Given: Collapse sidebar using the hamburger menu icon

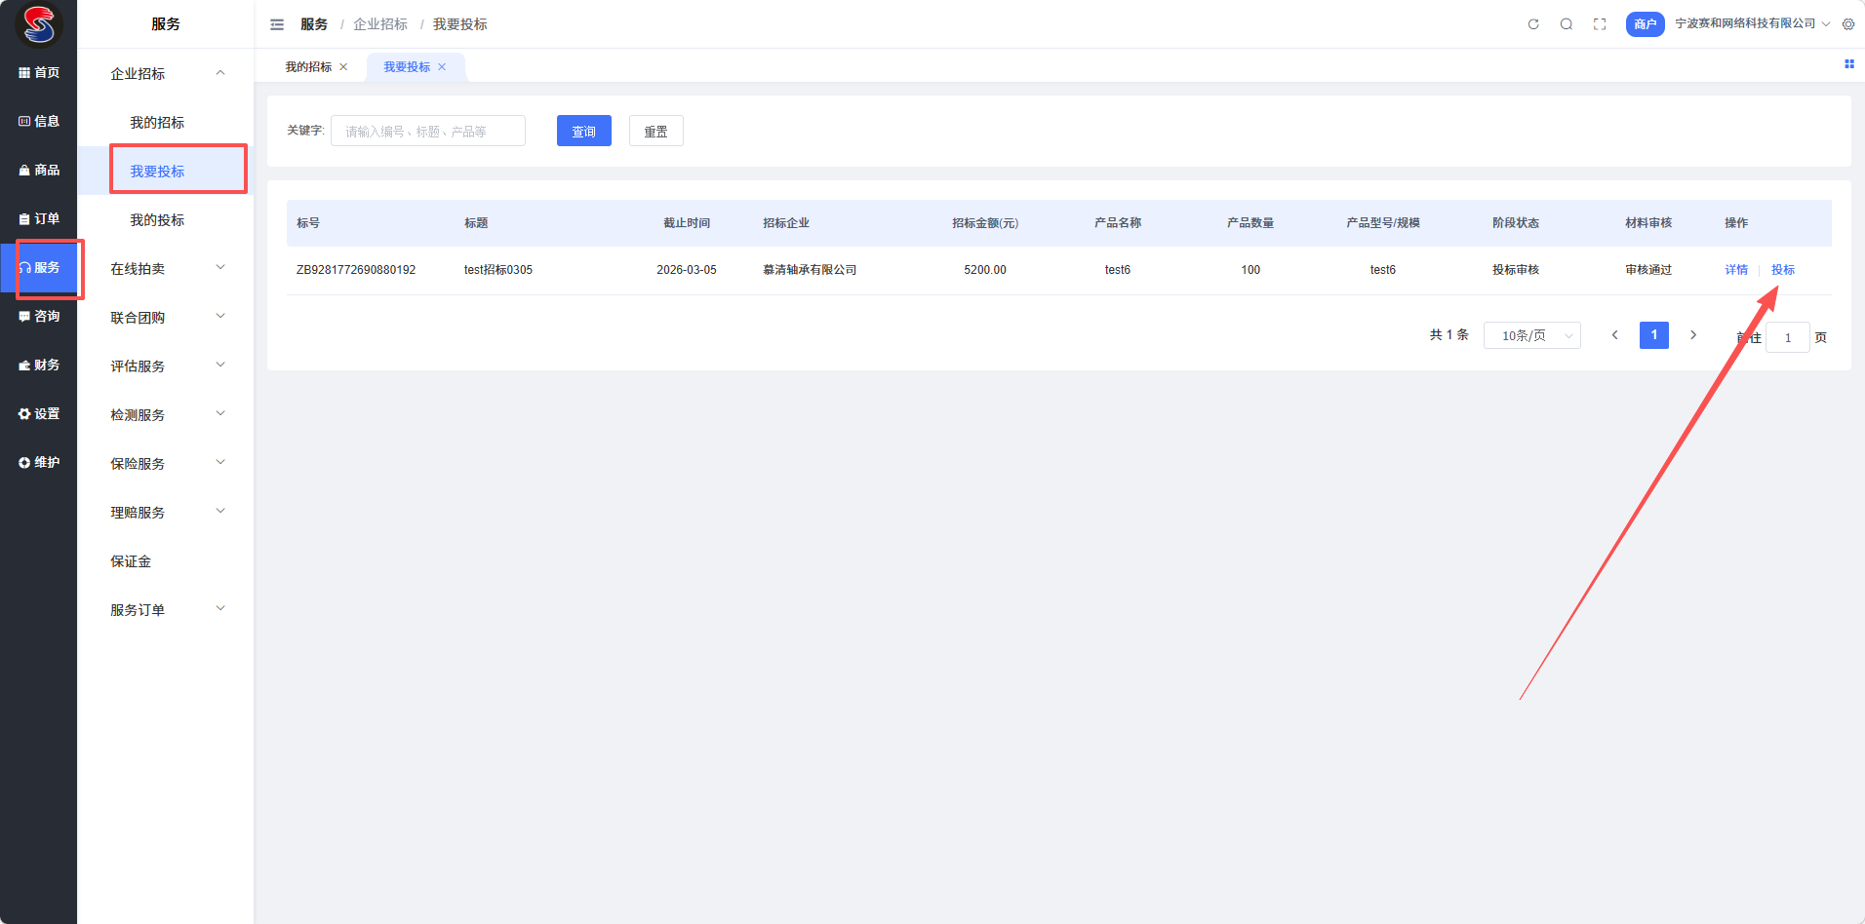Looking at the screenshot, I should click(277, 24).
